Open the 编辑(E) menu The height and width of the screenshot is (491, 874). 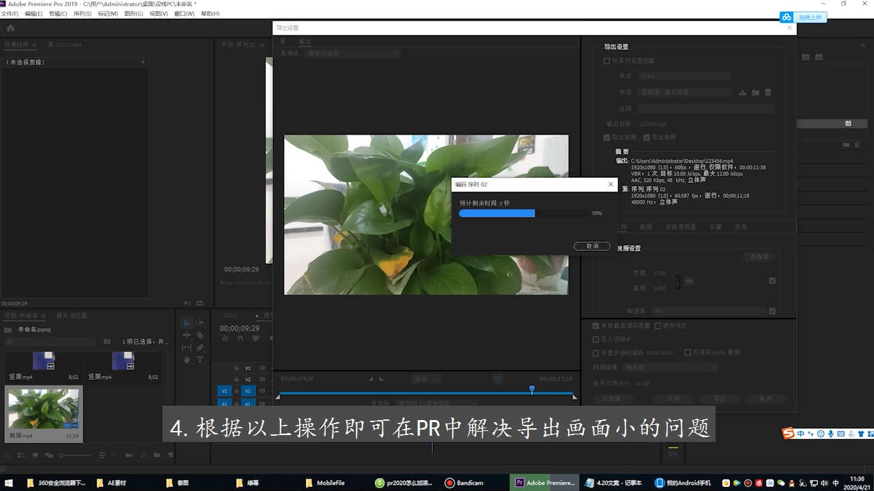(x=33, y=14)
